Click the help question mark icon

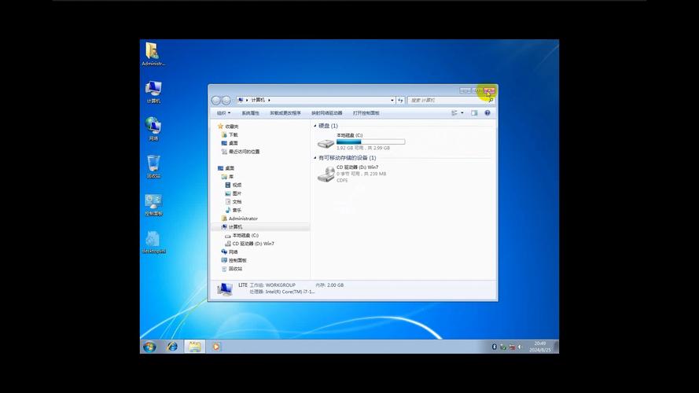click(x=487, y=113)
